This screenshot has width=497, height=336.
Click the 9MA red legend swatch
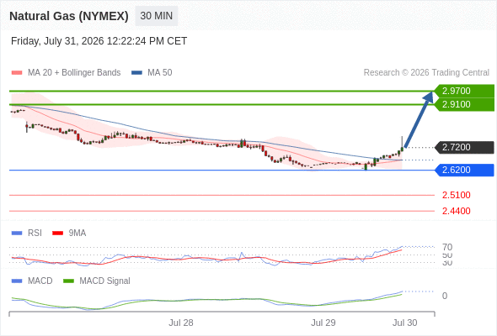pyautogui.click(x=57, y=234)
